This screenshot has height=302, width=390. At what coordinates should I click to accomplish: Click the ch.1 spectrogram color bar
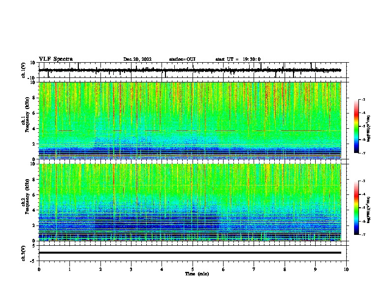356,126
